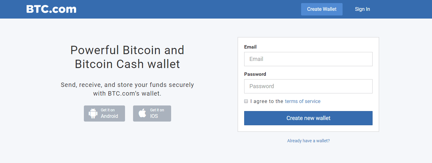Viewport: 432px width, 163px height.
Task: Focus the Password input field
Action: pos(308,86)
